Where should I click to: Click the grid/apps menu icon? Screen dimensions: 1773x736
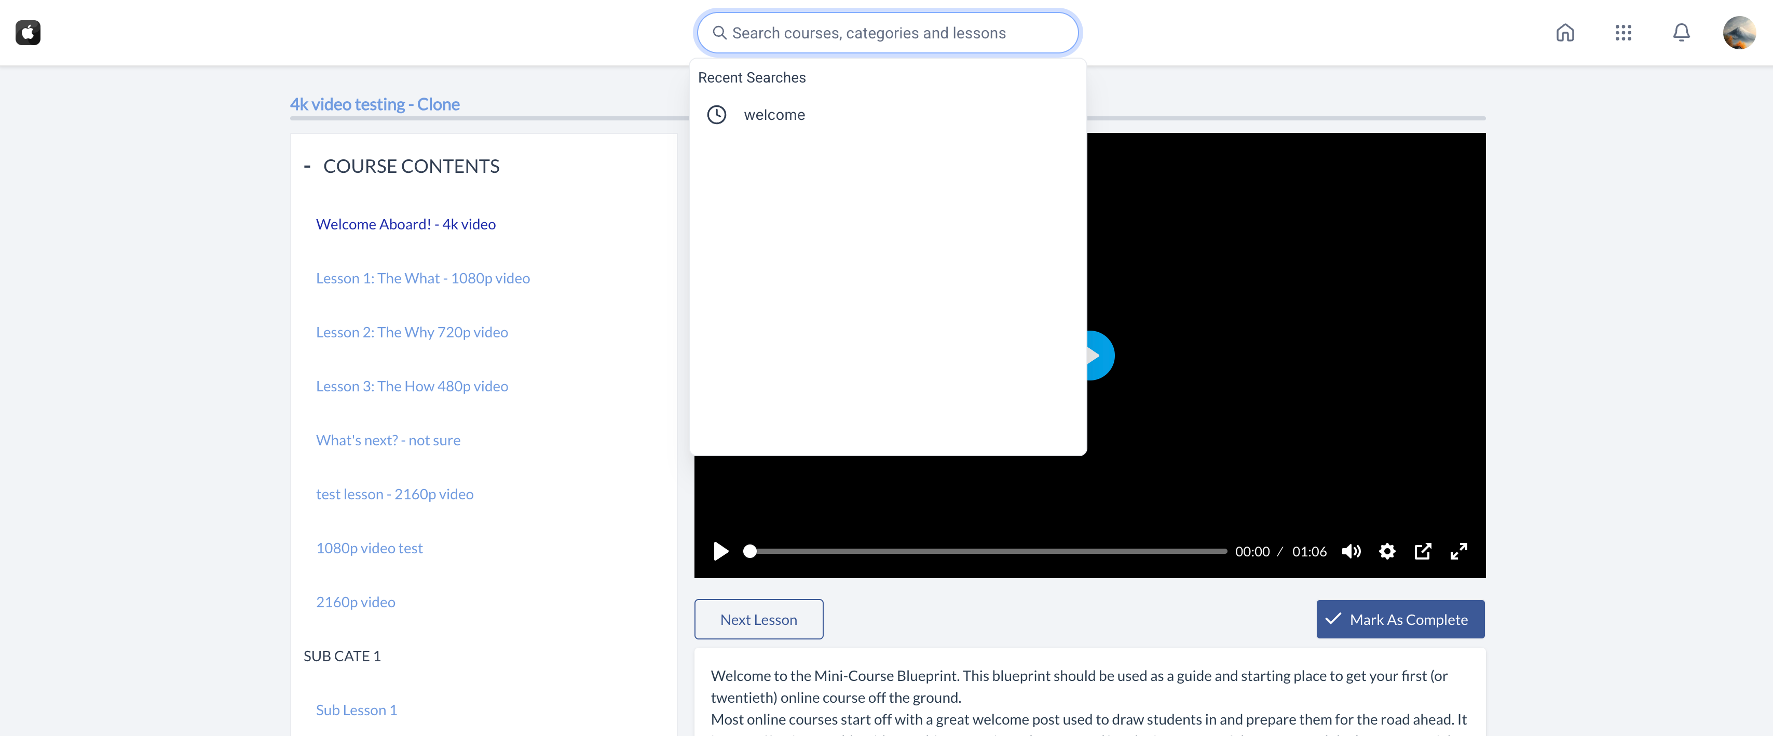(1624, 32)
